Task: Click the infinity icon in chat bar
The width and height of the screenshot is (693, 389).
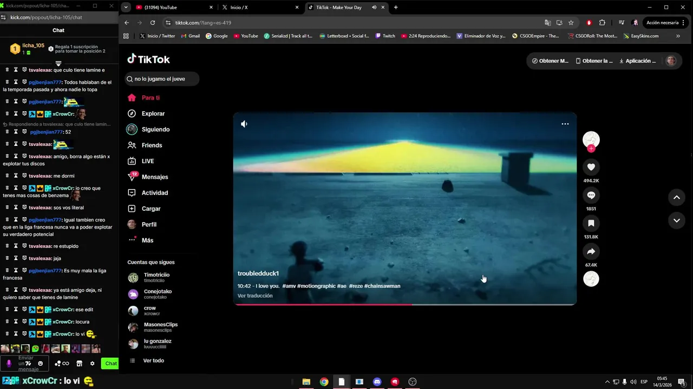Action: pyautogui.click(x=66, y=364)
